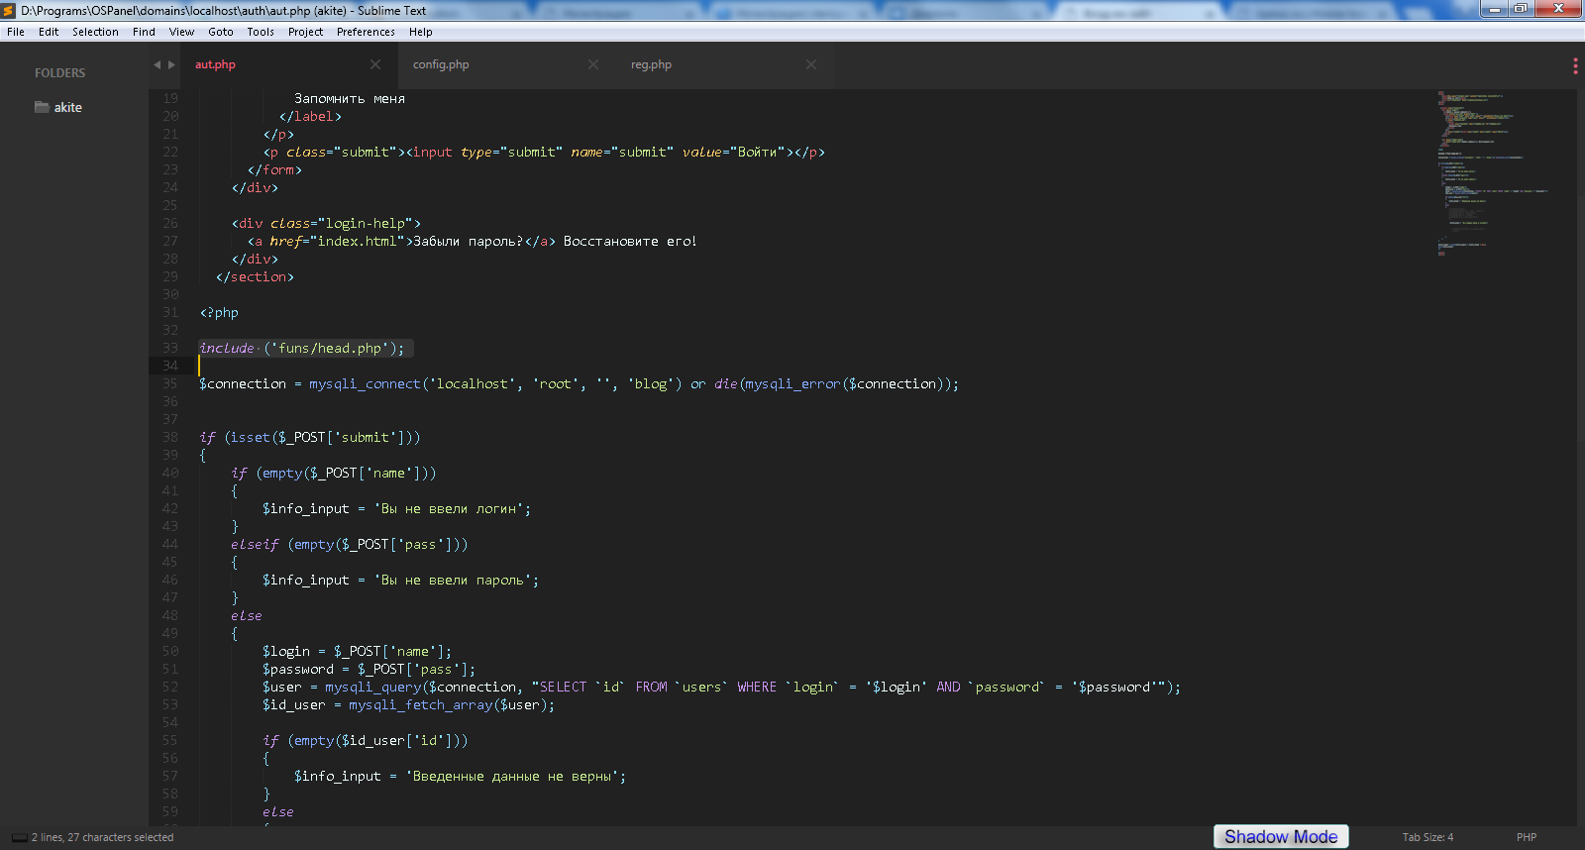Viewport: 1585px width, 850px height.
Task: Click the Shadow Mode button
Action: click(1281, 837)
